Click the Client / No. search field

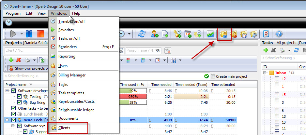pyautogui.click(x=26, y=50)
